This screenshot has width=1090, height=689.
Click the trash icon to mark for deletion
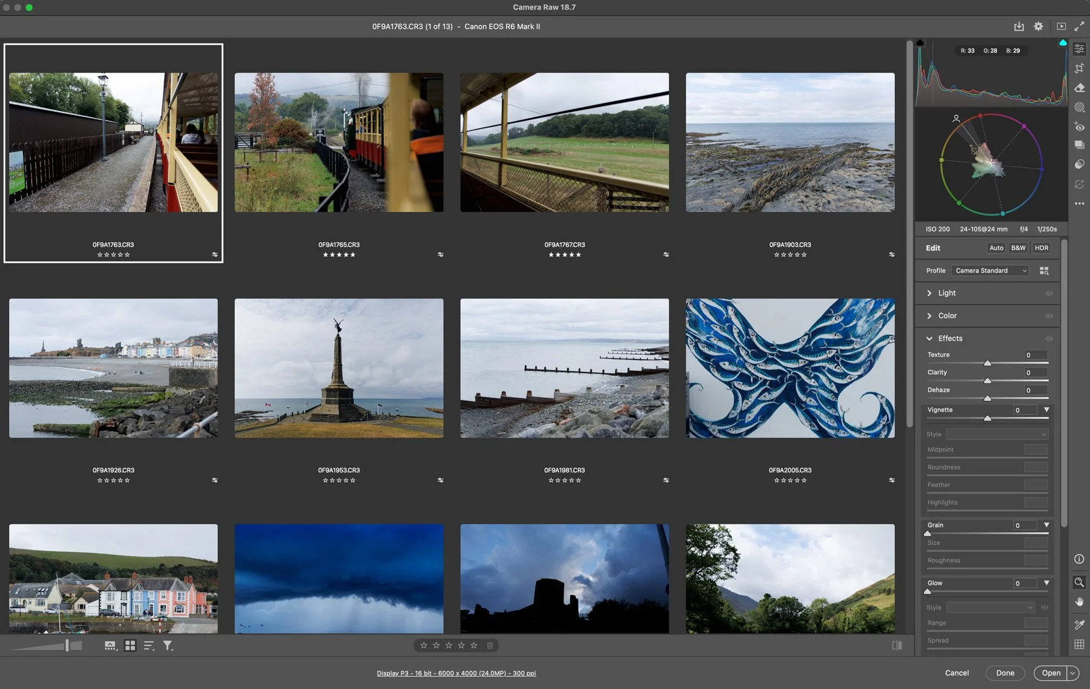[490, 645]
